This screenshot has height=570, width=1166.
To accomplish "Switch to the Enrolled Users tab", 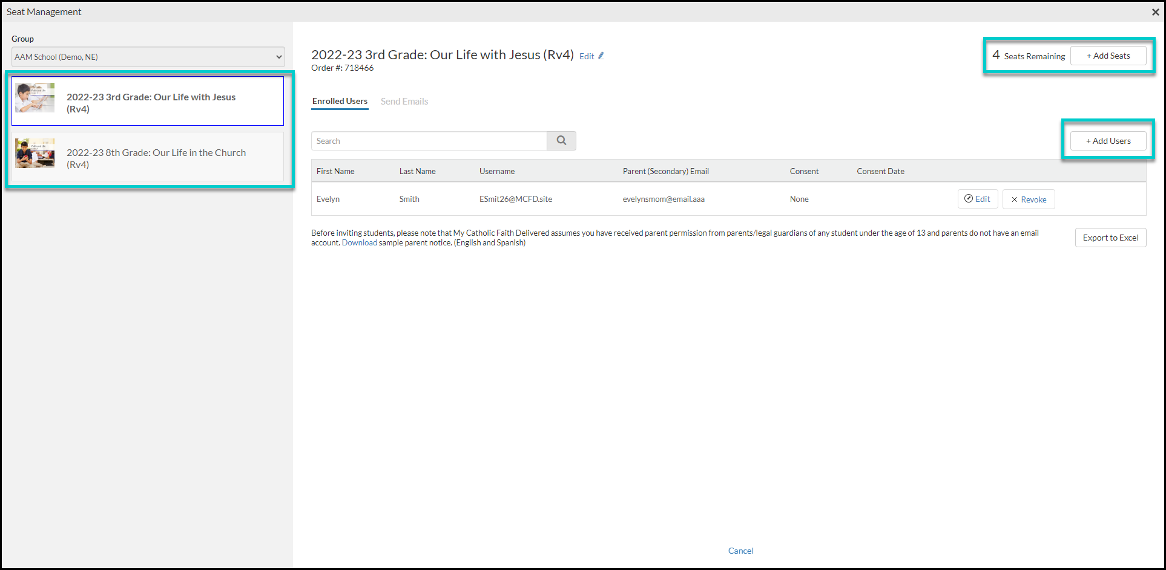I will coord(340,102).
